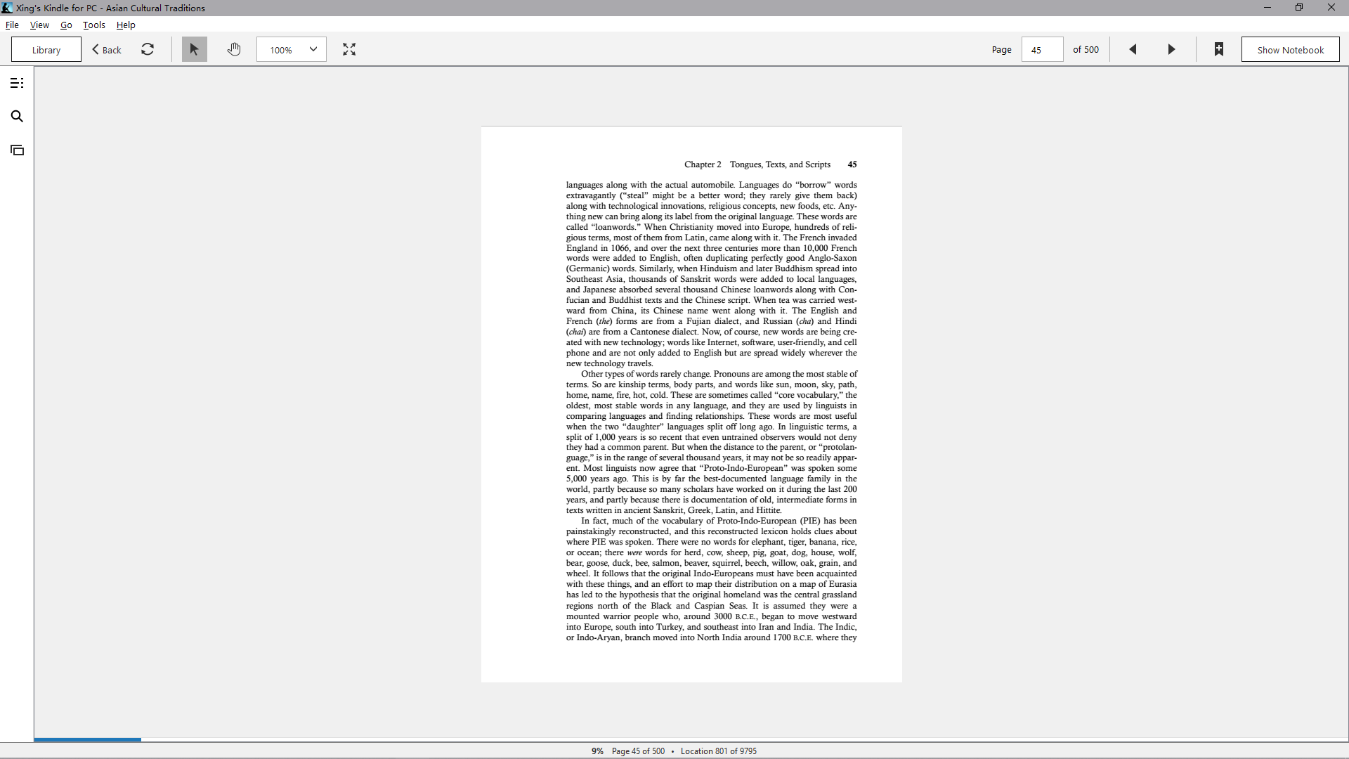Click the 'Location 801 of 9795' status text

pos(718,751)
